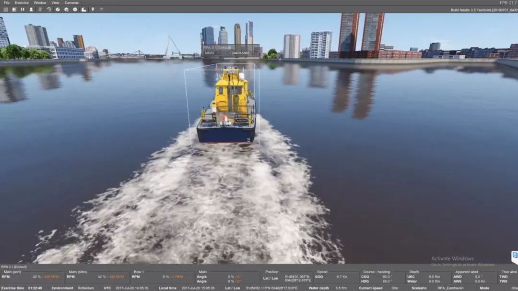Open the View menu
This screenshot has width=518, height=291.
pos(55,3)
